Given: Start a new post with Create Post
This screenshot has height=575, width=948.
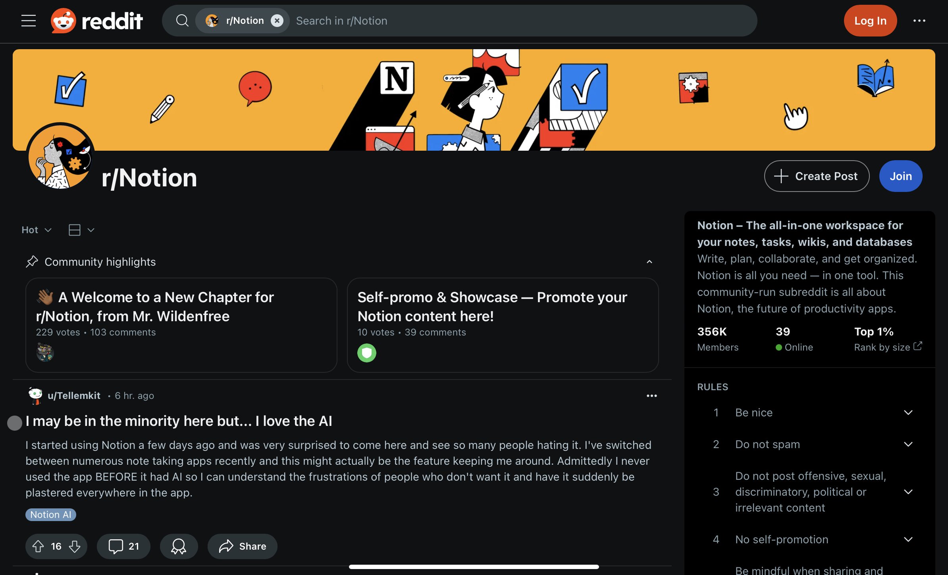Looking at the screenshot, I should point(817,176).
